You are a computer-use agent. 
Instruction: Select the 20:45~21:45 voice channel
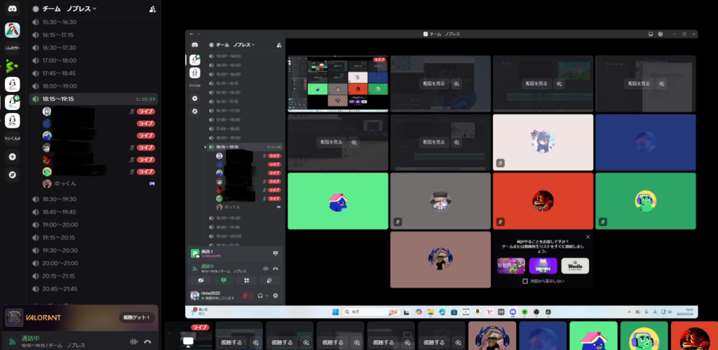(60, 288)
